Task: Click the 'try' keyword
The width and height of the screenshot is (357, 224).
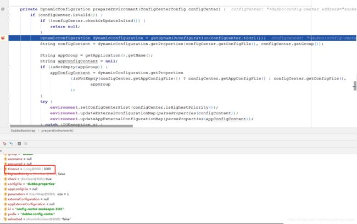Action: pos(44,102)
